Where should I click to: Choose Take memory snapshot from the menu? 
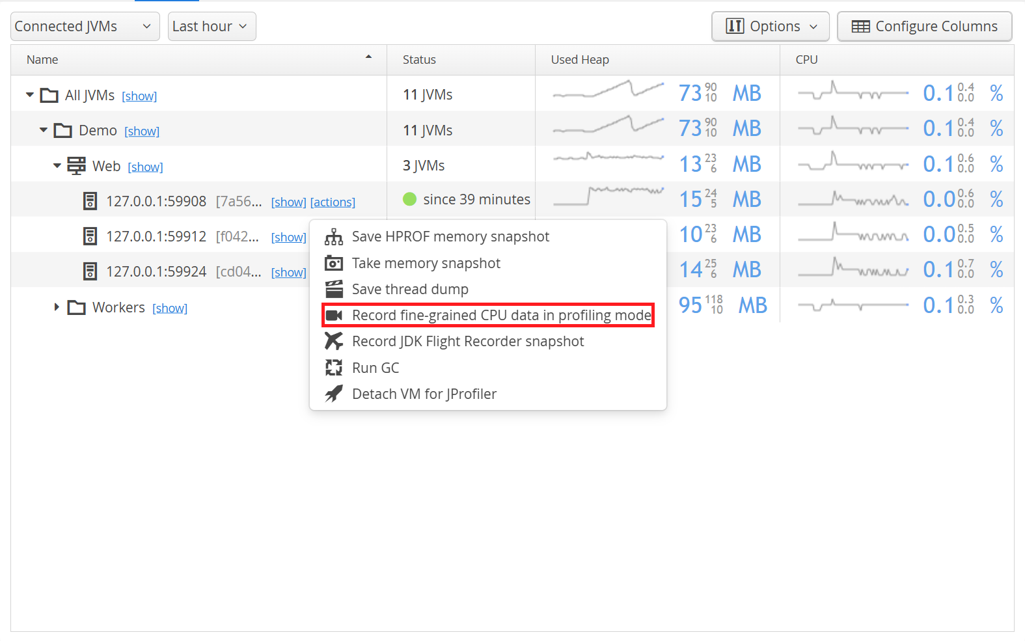pos(488,263)
